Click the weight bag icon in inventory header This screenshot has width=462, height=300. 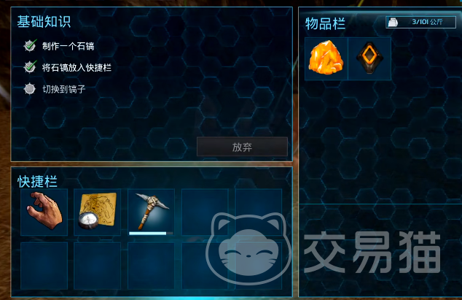pyautogui.click(x=393, y=22)
